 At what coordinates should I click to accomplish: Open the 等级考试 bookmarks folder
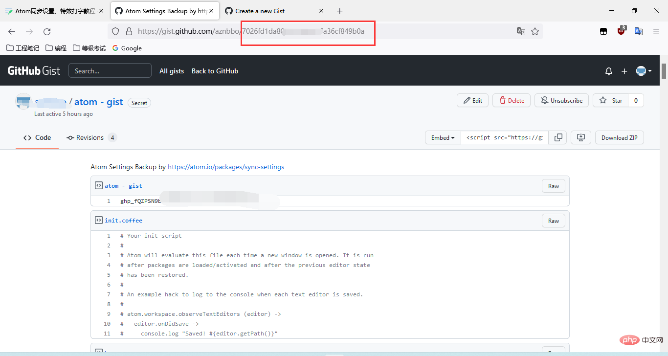tap(89, 48)
